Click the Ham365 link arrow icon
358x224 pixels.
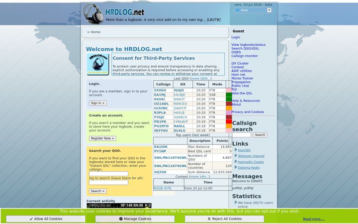pyautogui.click(x=236, y=150)
